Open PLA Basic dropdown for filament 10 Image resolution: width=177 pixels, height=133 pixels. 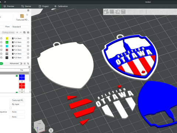point(18,54)
